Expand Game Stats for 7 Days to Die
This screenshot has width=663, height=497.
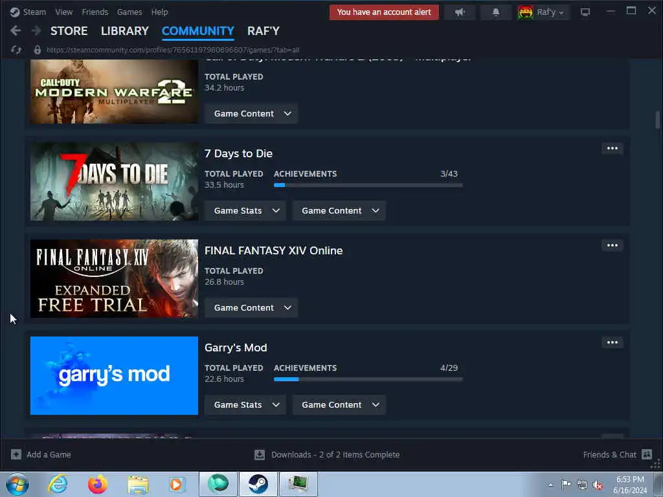pos(245,211)
